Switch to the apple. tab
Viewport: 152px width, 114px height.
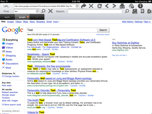pos(7,17)
